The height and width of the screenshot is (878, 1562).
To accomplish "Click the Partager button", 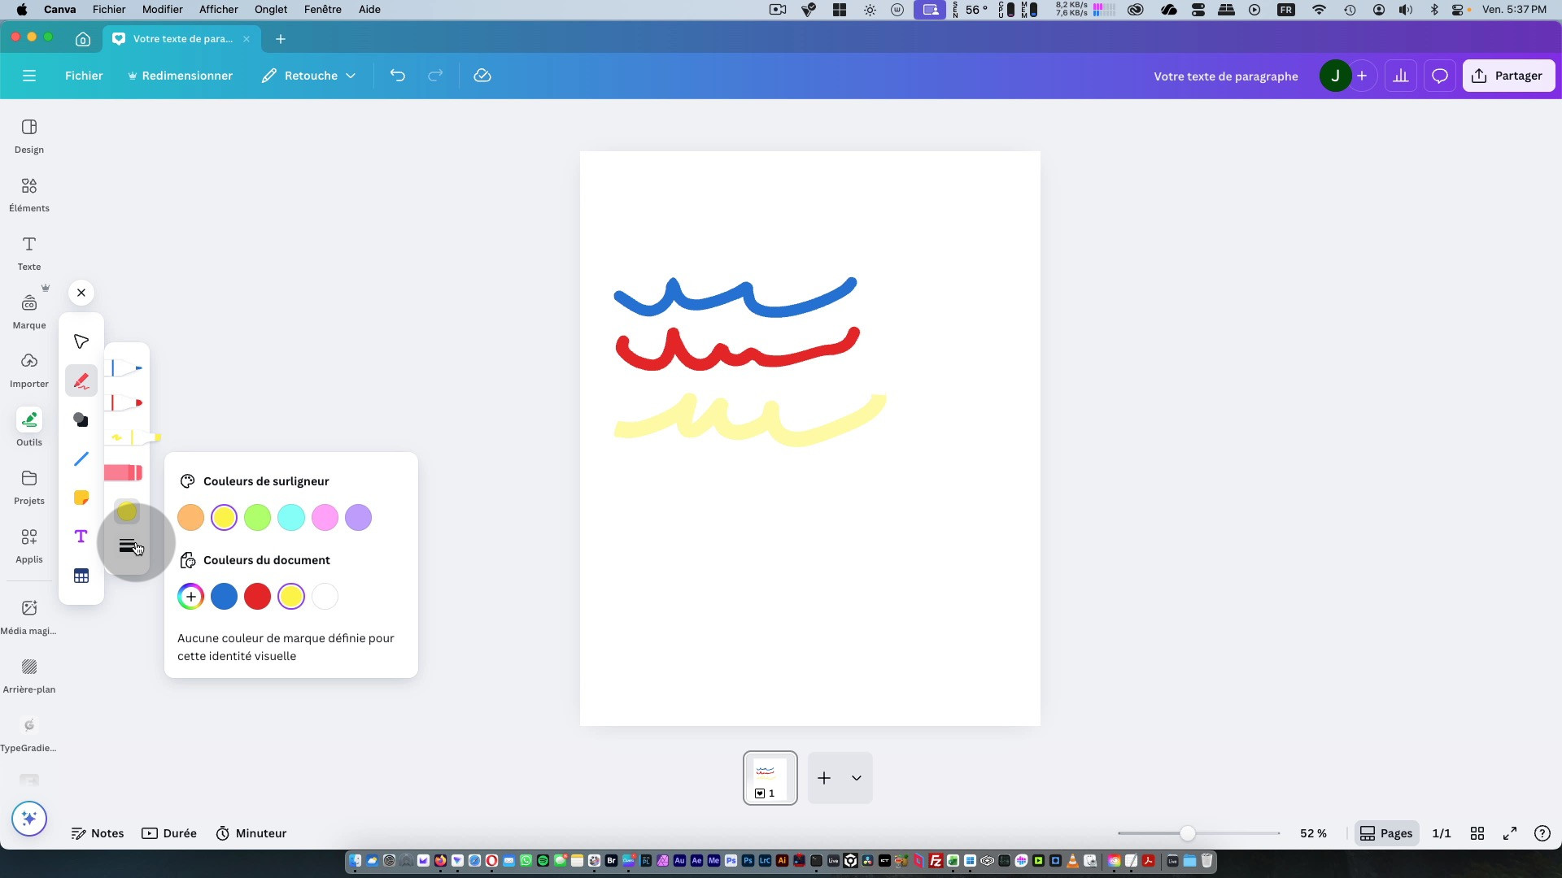I will click(x=1508, y=76).
